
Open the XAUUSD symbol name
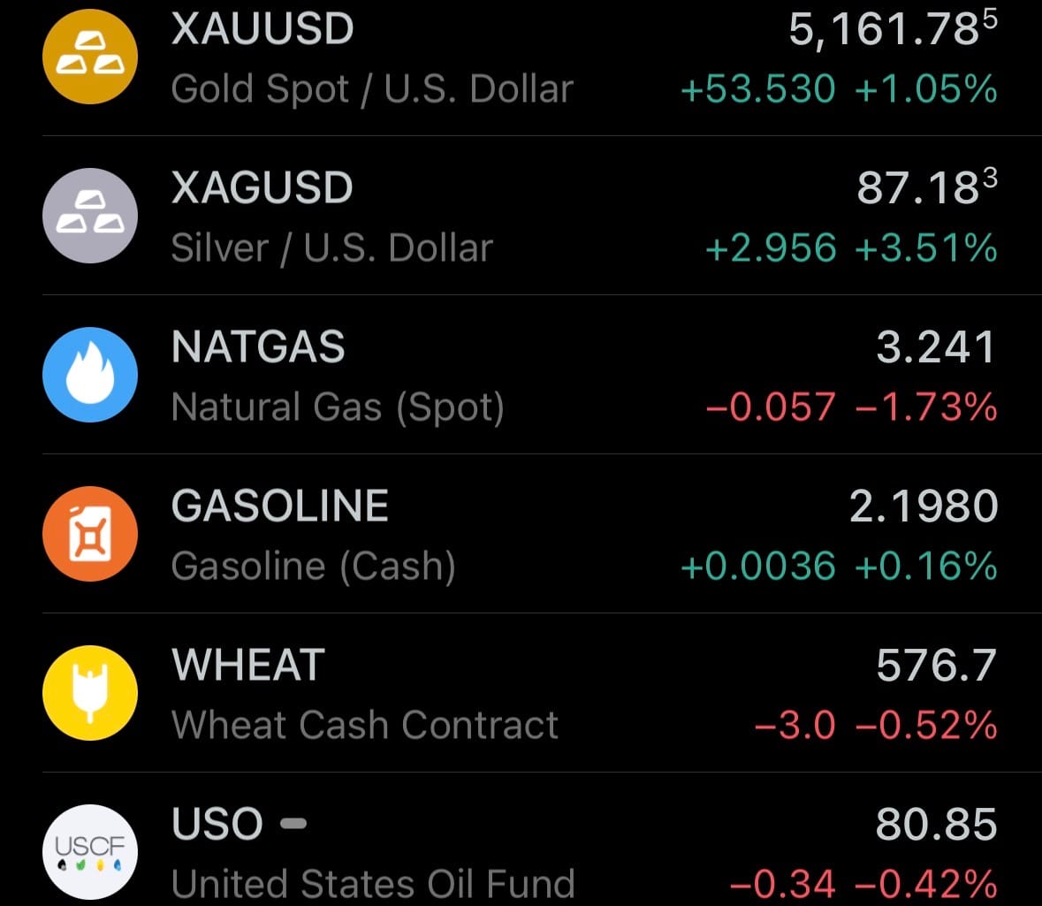[262, 29]
